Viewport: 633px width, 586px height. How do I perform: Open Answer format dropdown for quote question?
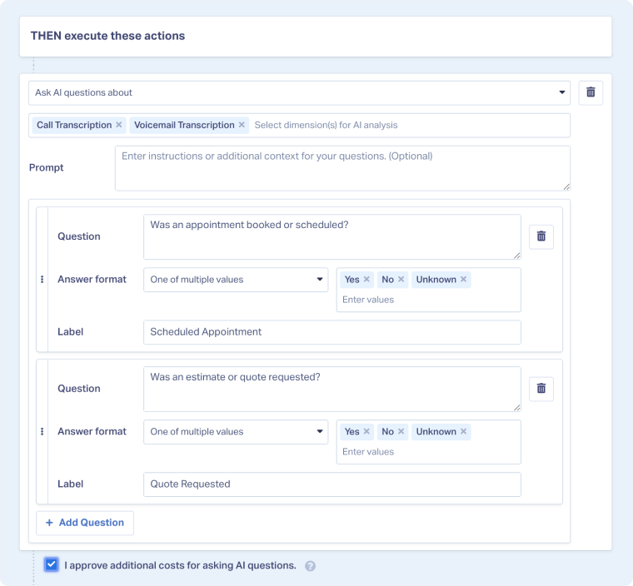pyautogui.click(x=236, y=432)
